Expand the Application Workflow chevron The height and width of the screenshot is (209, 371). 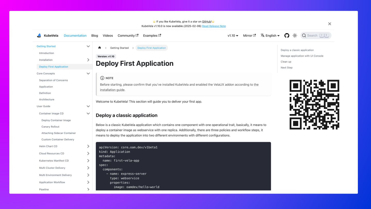pos(88,182)
